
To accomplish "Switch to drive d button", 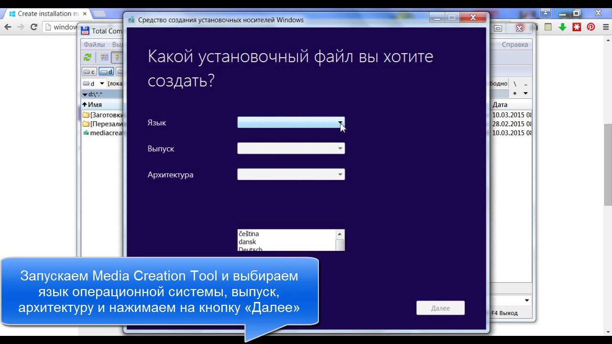I will 106,72.
